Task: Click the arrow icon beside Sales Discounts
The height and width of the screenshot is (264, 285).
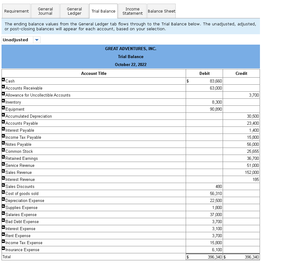Action: pyautogui.click(x=3, y=185)
